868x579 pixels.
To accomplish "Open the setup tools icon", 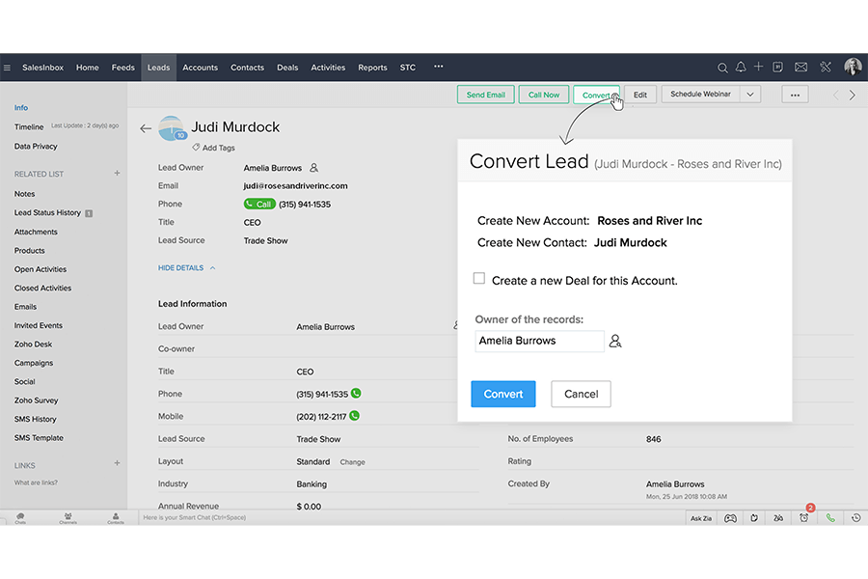I will coord(826,68).
